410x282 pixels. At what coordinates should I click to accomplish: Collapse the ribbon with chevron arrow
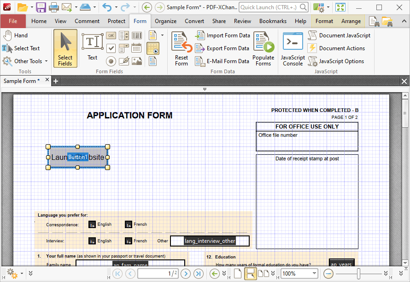coord(404,21)
